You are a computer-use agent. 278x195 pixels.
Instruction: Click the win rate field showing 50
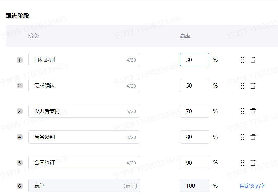click(x=194, y=86)
